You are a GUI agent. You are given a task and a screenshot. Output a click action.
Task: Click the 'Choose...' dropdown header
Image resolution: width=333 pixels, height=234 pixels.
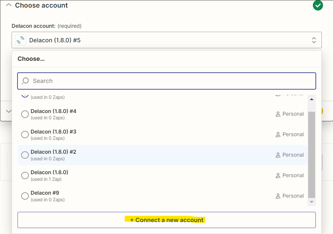(31, 59)
